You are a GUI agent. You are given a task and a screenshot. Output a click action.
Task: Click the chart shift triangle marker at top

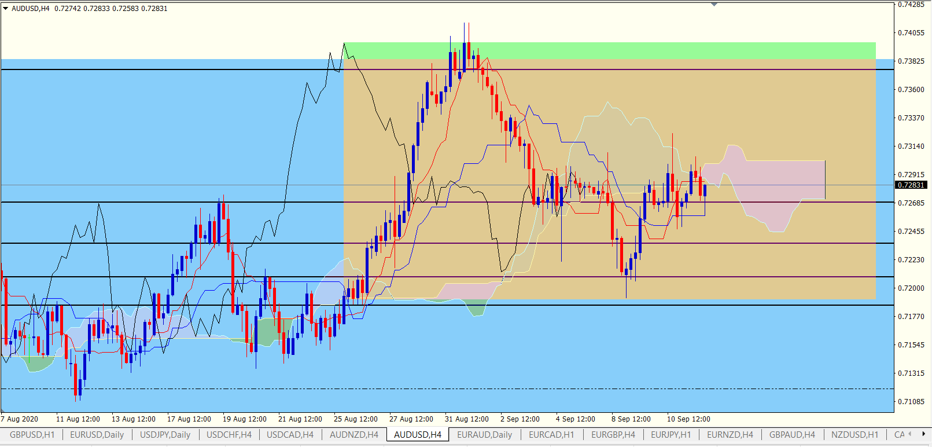point(714,5)
